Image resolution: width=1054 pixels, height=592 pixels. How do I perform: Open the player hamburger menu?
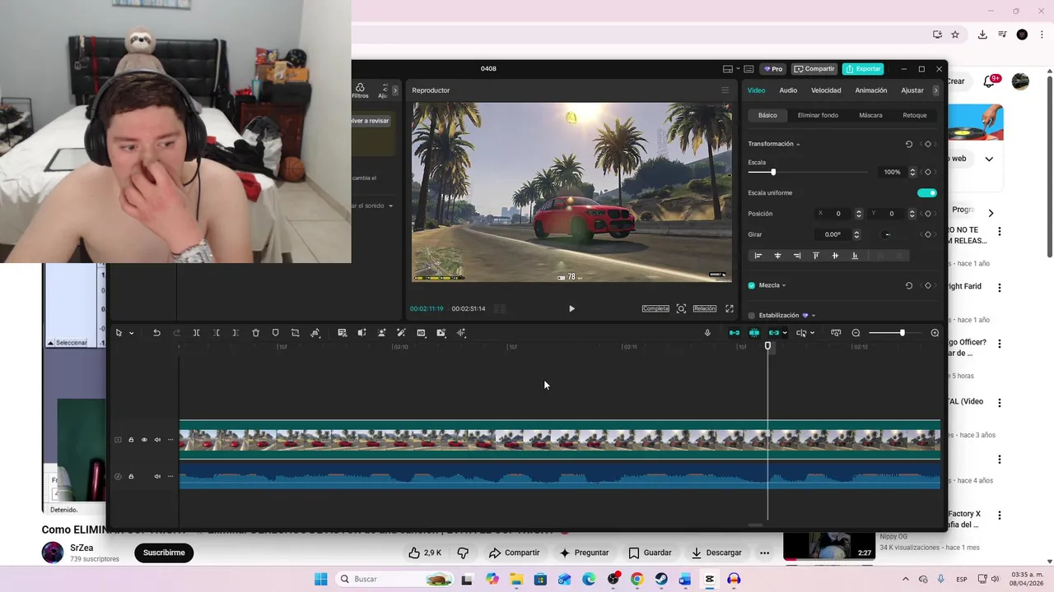click(725, 90)
